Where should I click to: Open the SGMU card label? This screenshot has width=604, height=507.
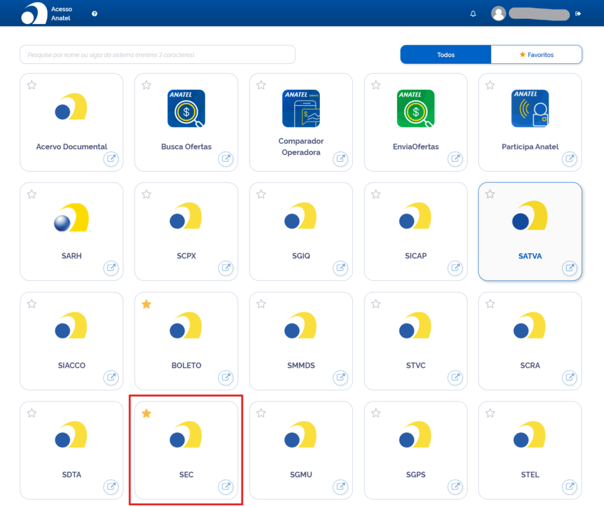(301, 475)
